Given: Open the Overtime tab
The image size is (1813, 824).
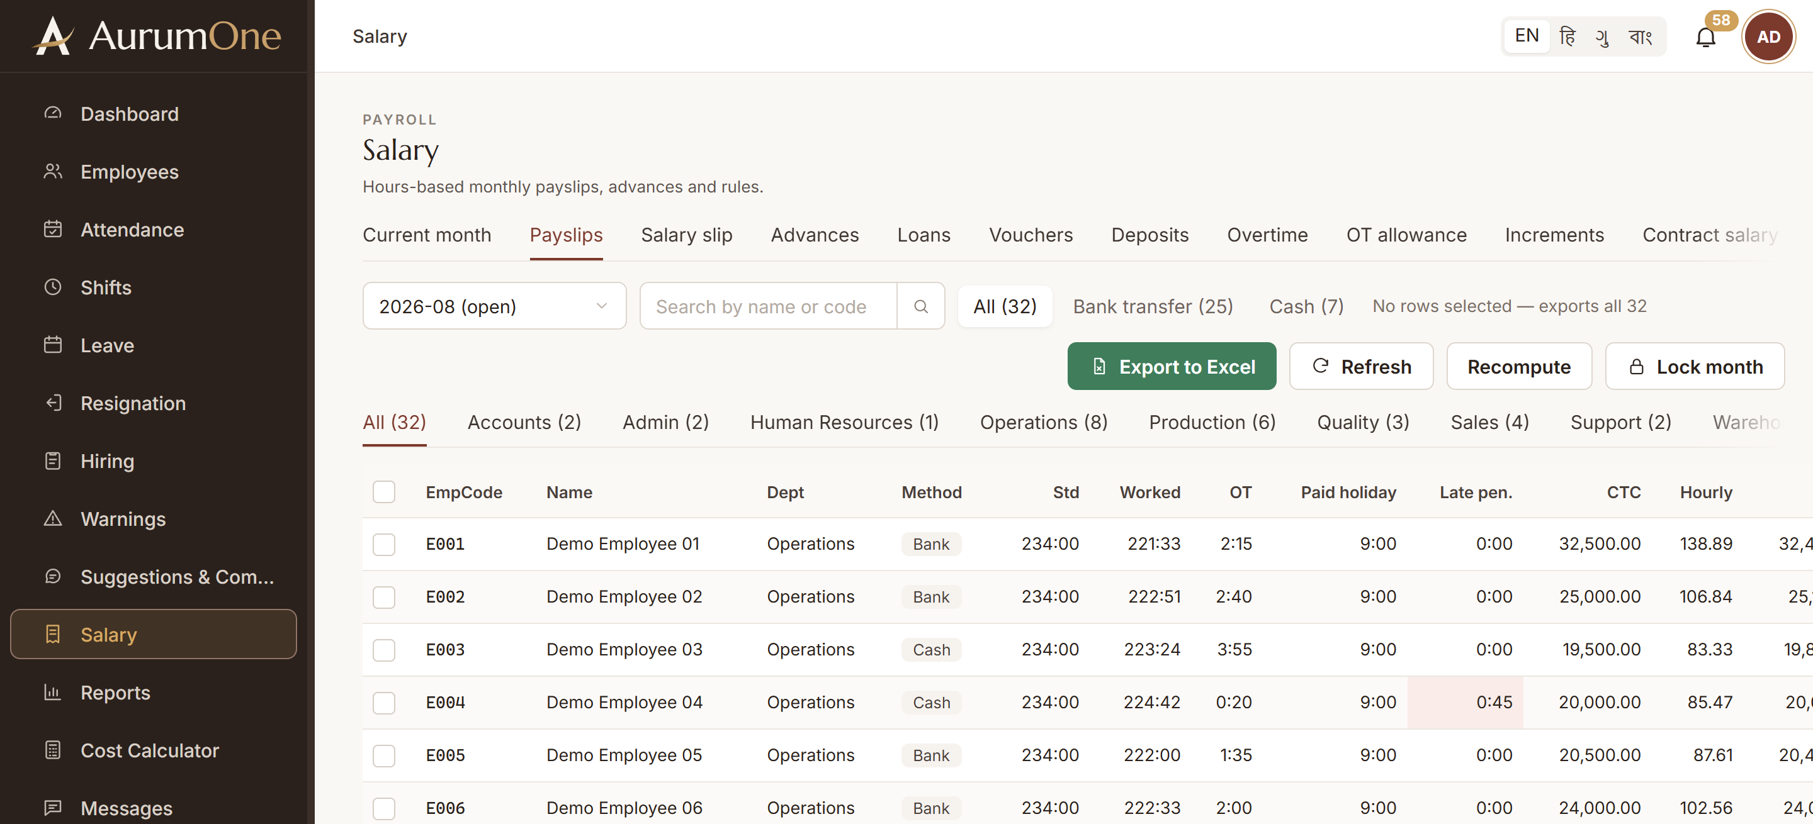Looking at the screenshot, I should (1267, 235).
